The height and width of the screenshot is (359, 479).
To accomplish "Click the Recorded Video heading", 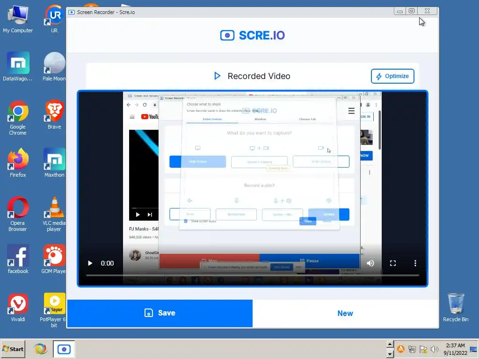I will 259,76.
